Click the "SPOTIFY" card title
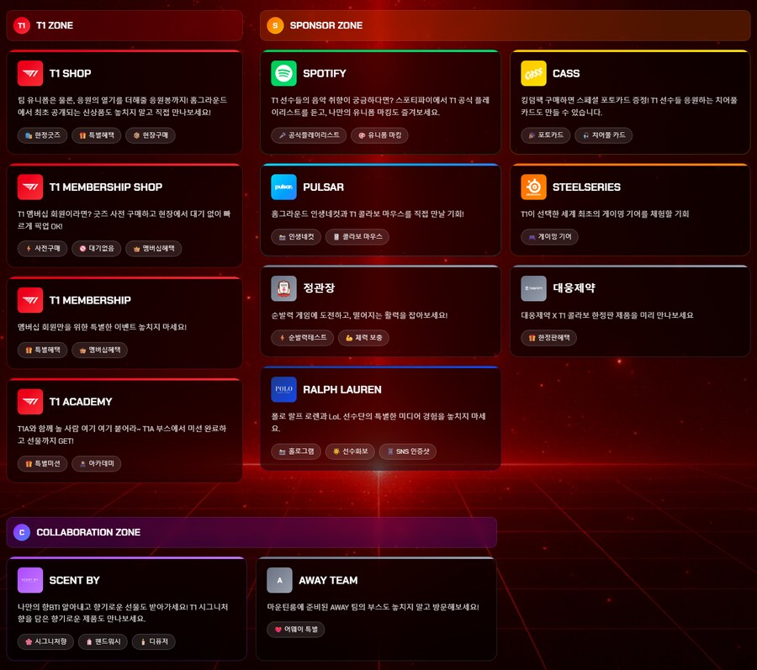Screen dimensions: 757x670 tap(325, 73)
